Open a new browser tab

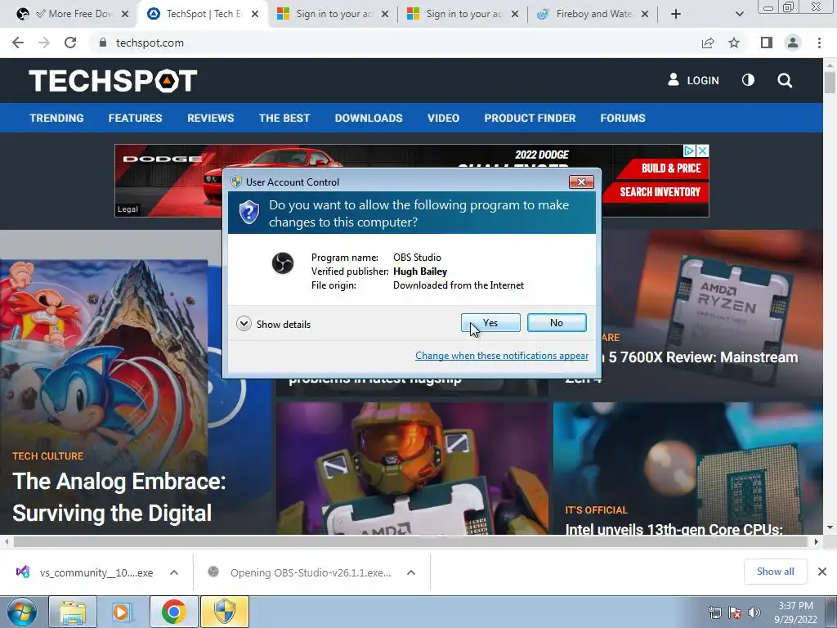pos(676,14)
